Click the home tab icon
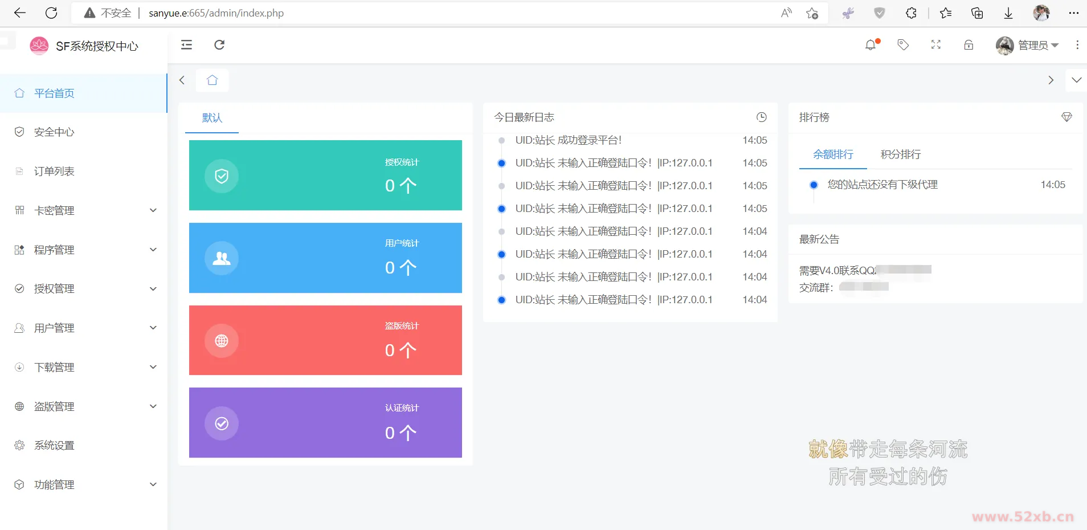1087x530 pixels. 213,80
